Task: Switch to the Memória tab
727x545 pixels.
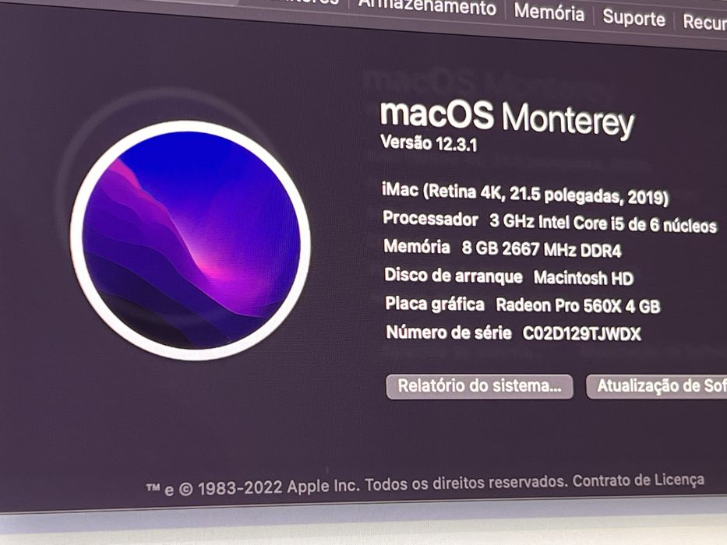Action: [549, 12]
